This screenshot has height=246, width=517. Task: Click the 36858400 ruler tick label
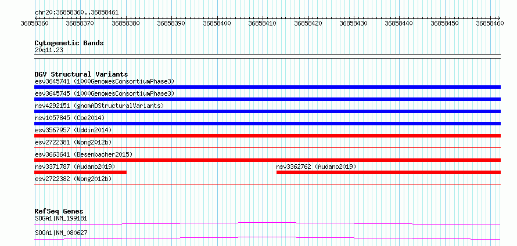tap(217, 23)
